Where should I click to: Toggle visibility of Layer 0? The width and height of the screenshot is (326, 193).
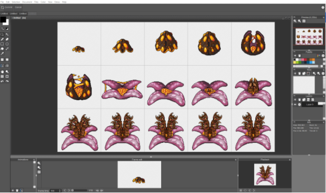295,104
